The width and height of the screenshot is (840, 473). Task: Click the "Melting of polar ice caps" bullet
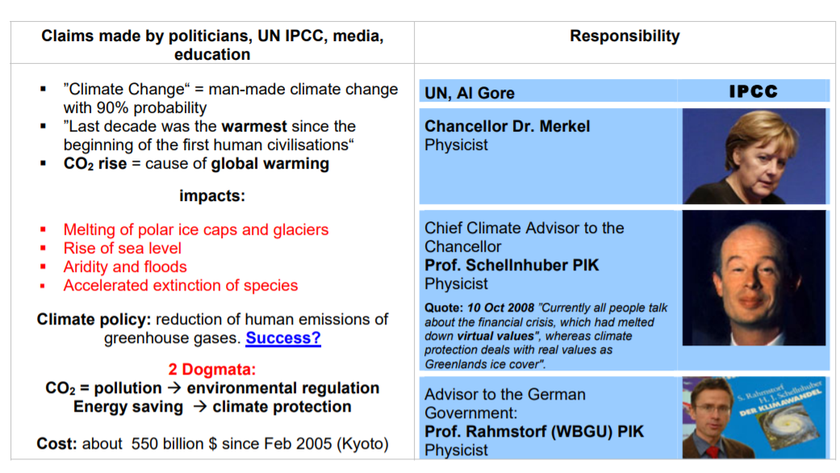coord(196,229)
